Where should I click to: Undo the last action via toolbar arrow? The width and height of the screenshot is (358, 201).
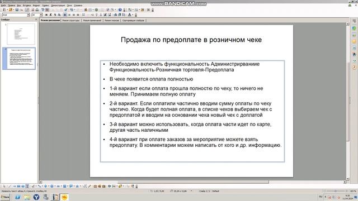tap(72, 10)
